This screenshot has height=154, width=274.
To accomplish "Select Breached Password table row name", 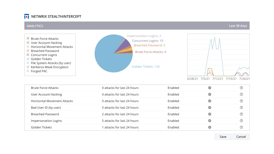I will coord(45,114).
